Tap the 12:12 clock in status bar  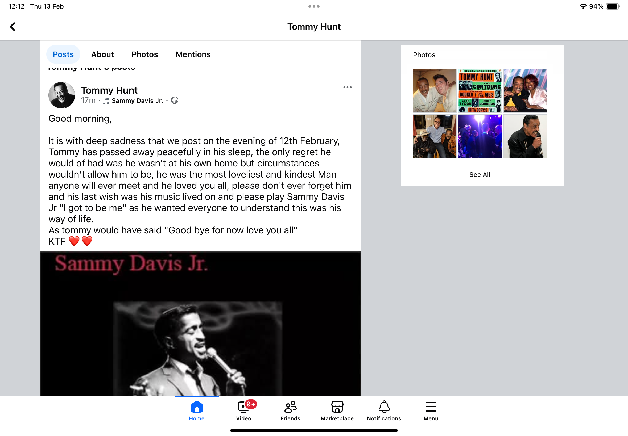click(x=16, y=6)
